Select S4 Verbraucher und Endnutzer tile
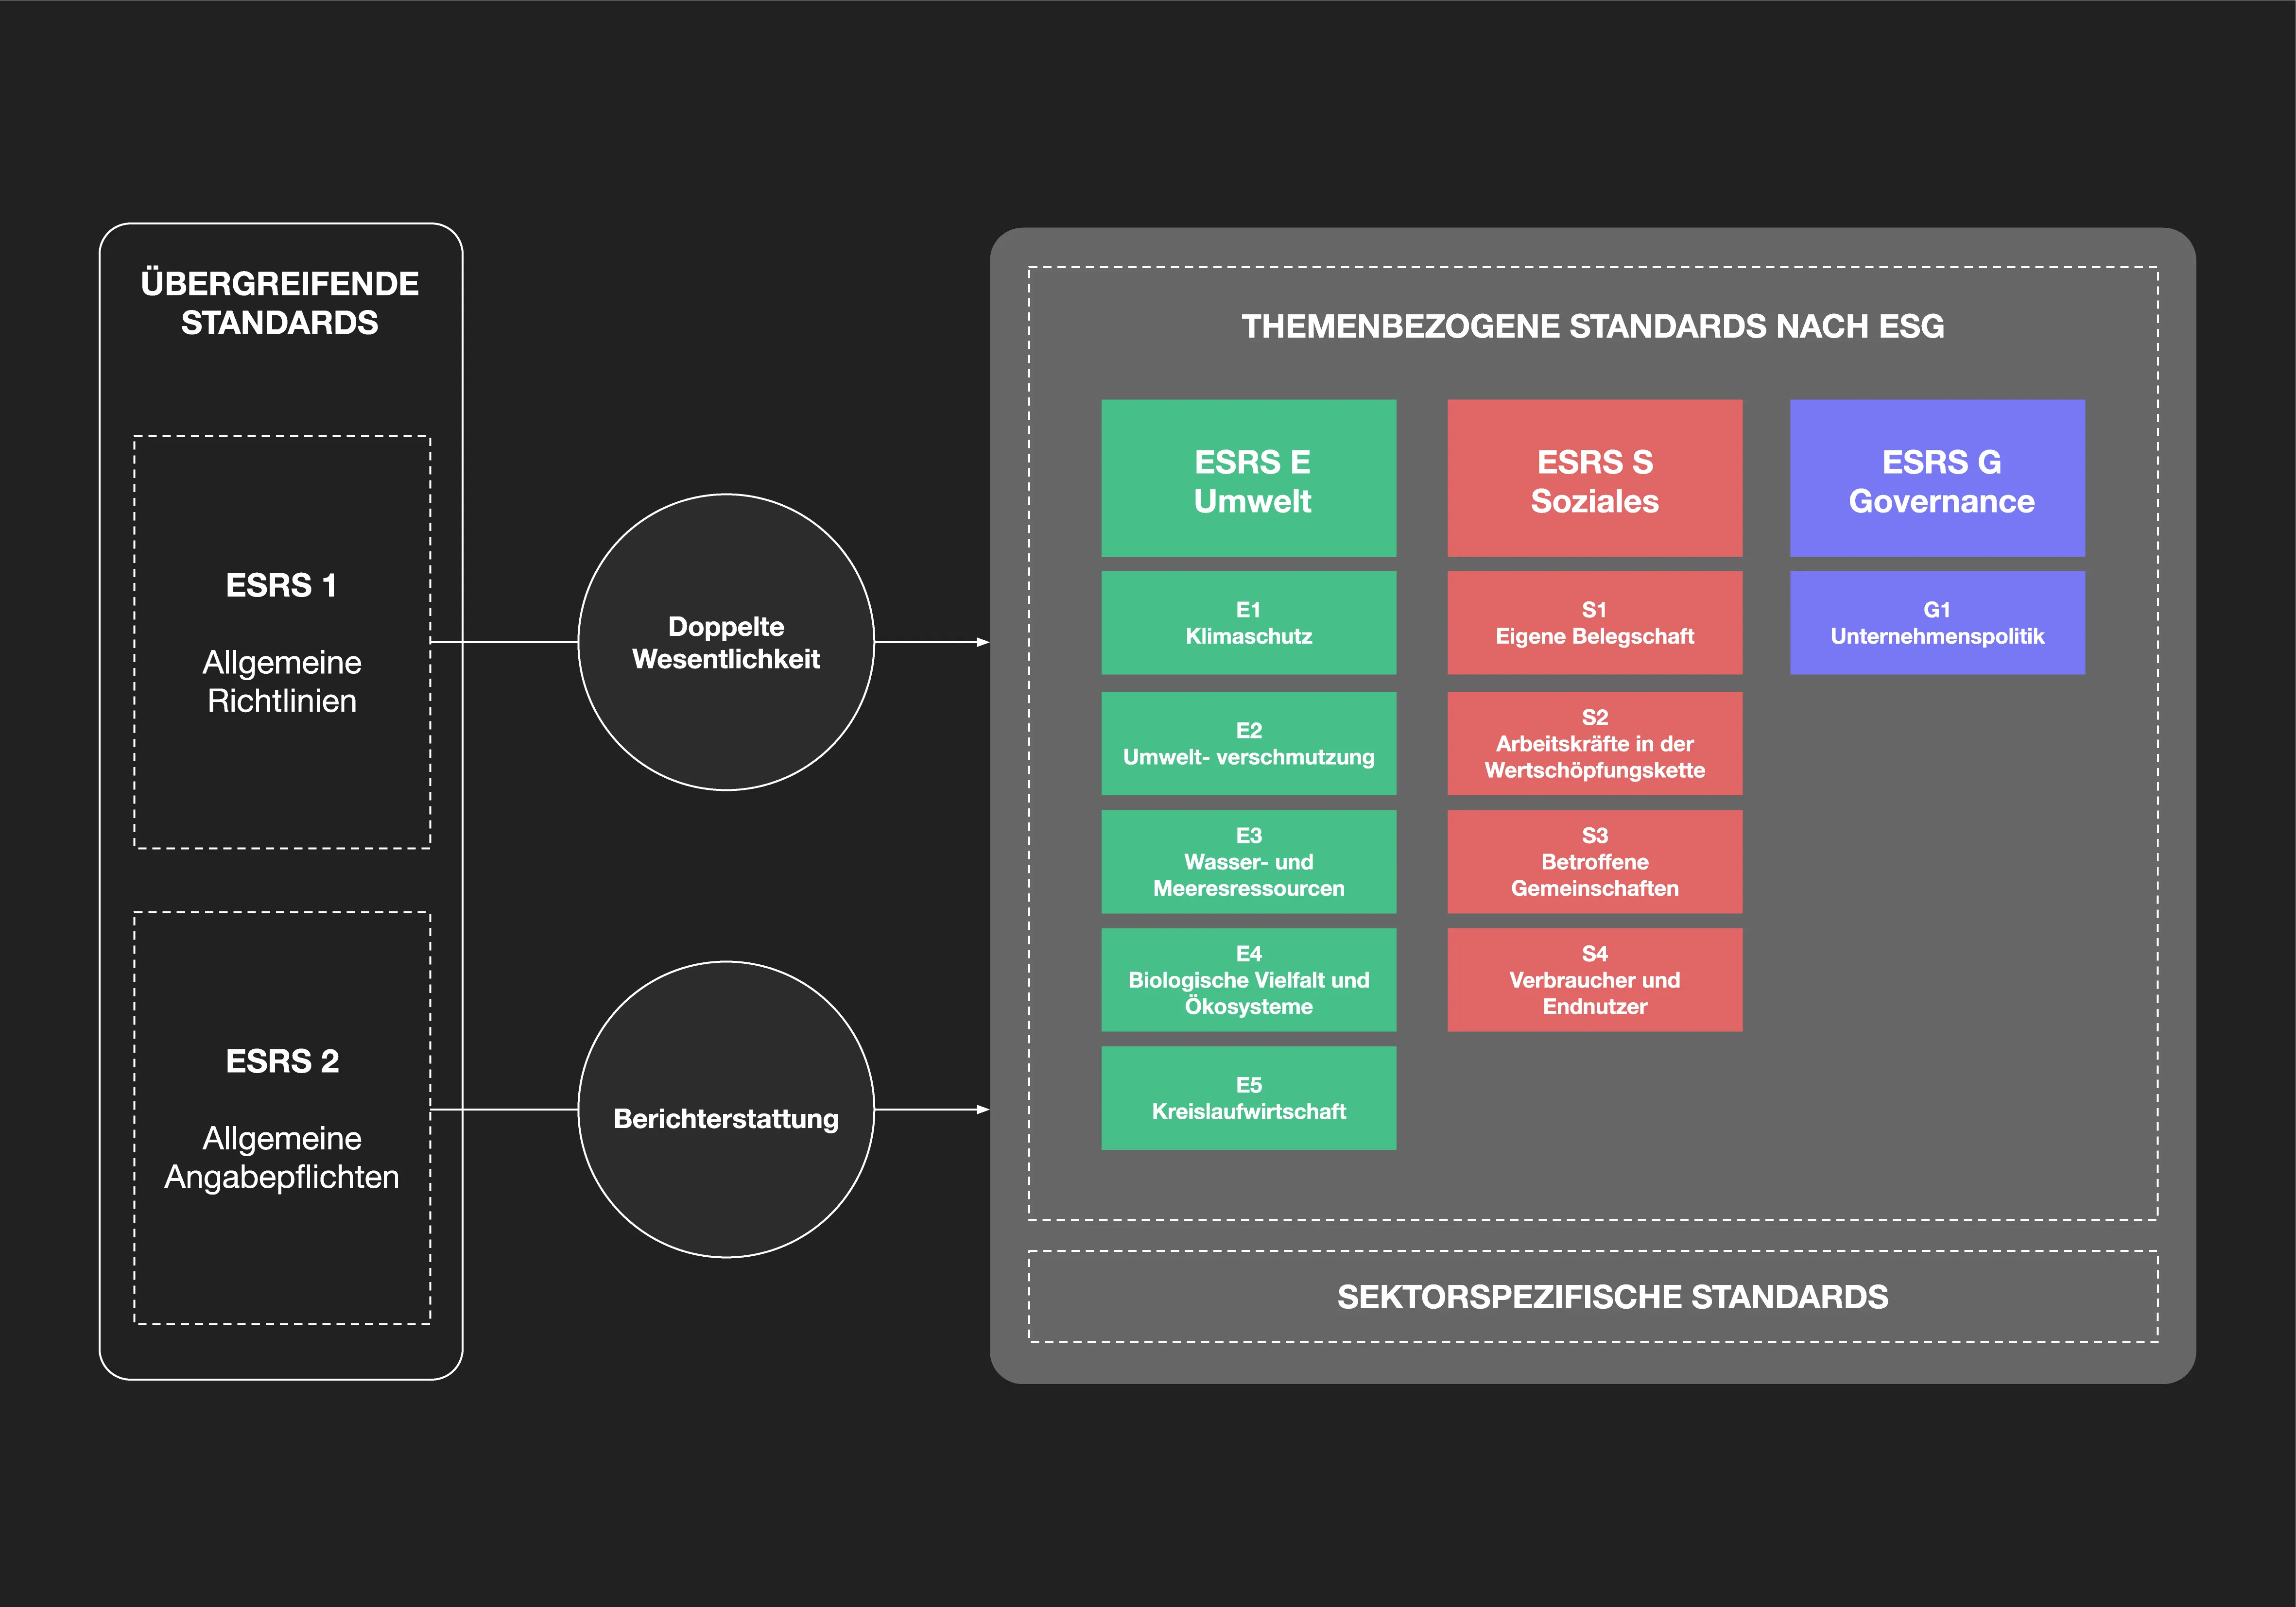 click(x=1594, y=979)
